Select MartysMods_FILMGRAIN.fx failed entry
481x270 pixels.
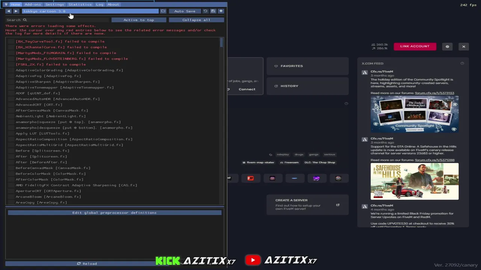pyautogui.click(x=66, y=53)
